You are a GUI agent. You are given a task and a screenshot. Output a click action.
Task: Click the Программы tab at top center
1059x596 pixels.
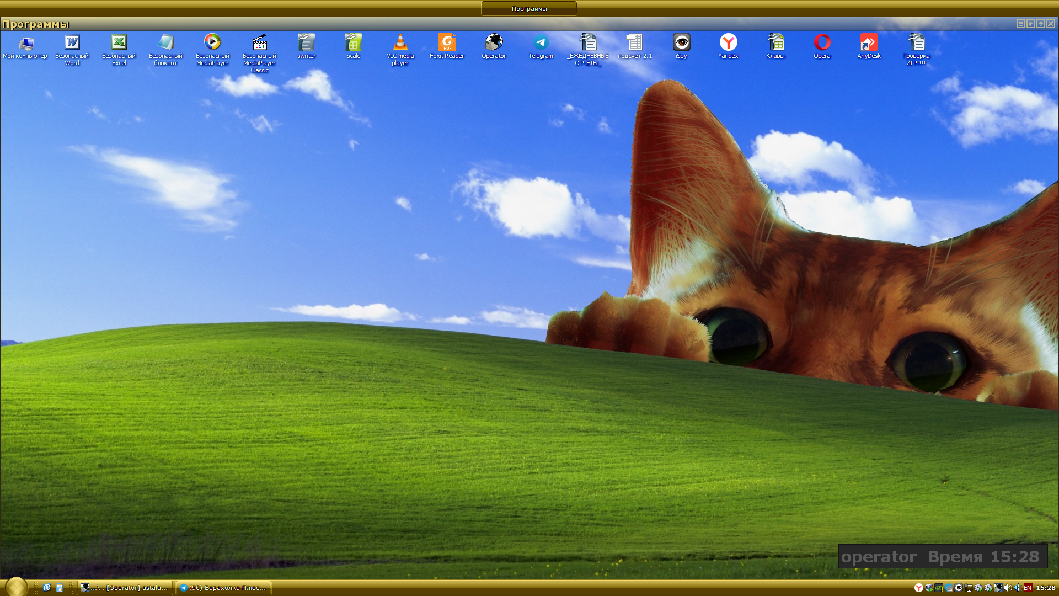(529, 9)
